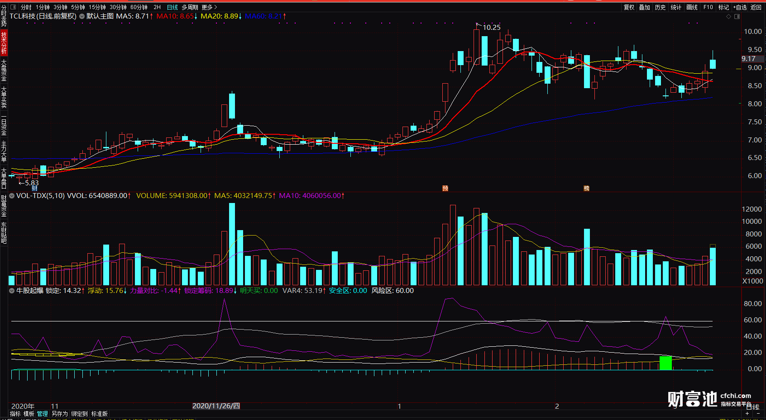Open the 多周期 multi-period view
This screenshot has width=766, height=420.
click(x=190, y=7)
